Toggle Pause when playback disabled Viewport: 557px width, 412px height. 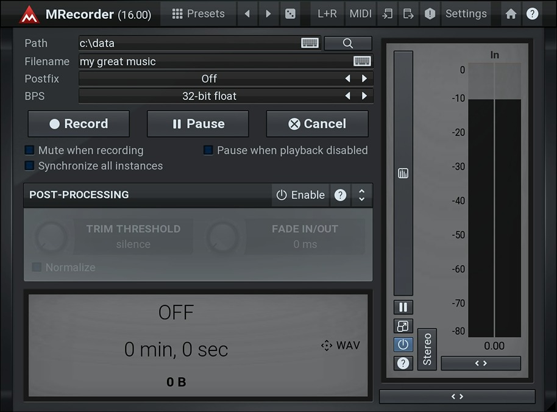[208, 150]
